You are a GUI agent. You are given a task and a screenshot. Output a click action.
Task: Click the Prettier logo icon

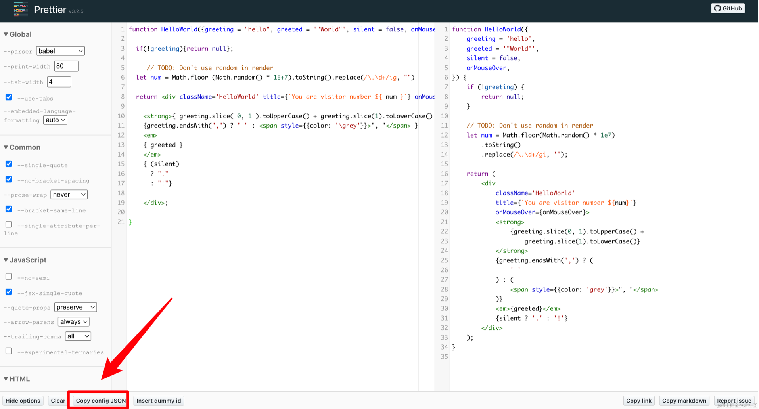coord(20,9)
